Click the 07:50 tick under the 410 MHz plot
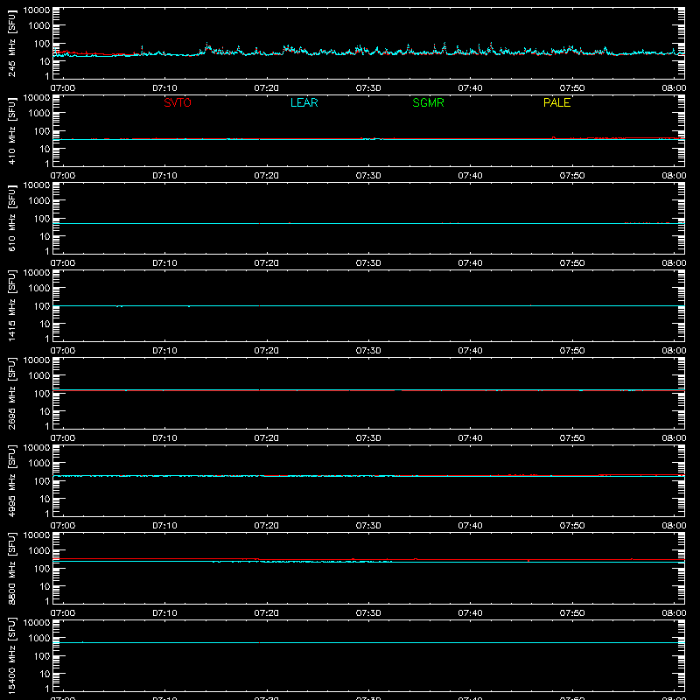This screenshot has width=700, height=700. 572,176
